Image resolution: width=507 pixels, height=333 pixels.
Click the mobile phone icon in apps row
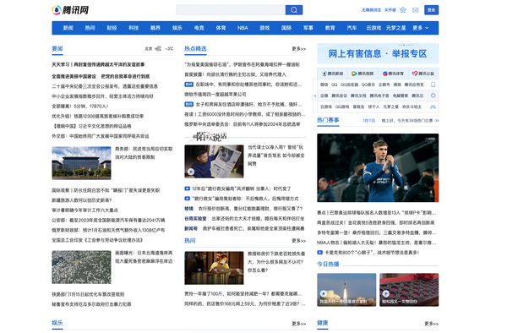(433, 85)
